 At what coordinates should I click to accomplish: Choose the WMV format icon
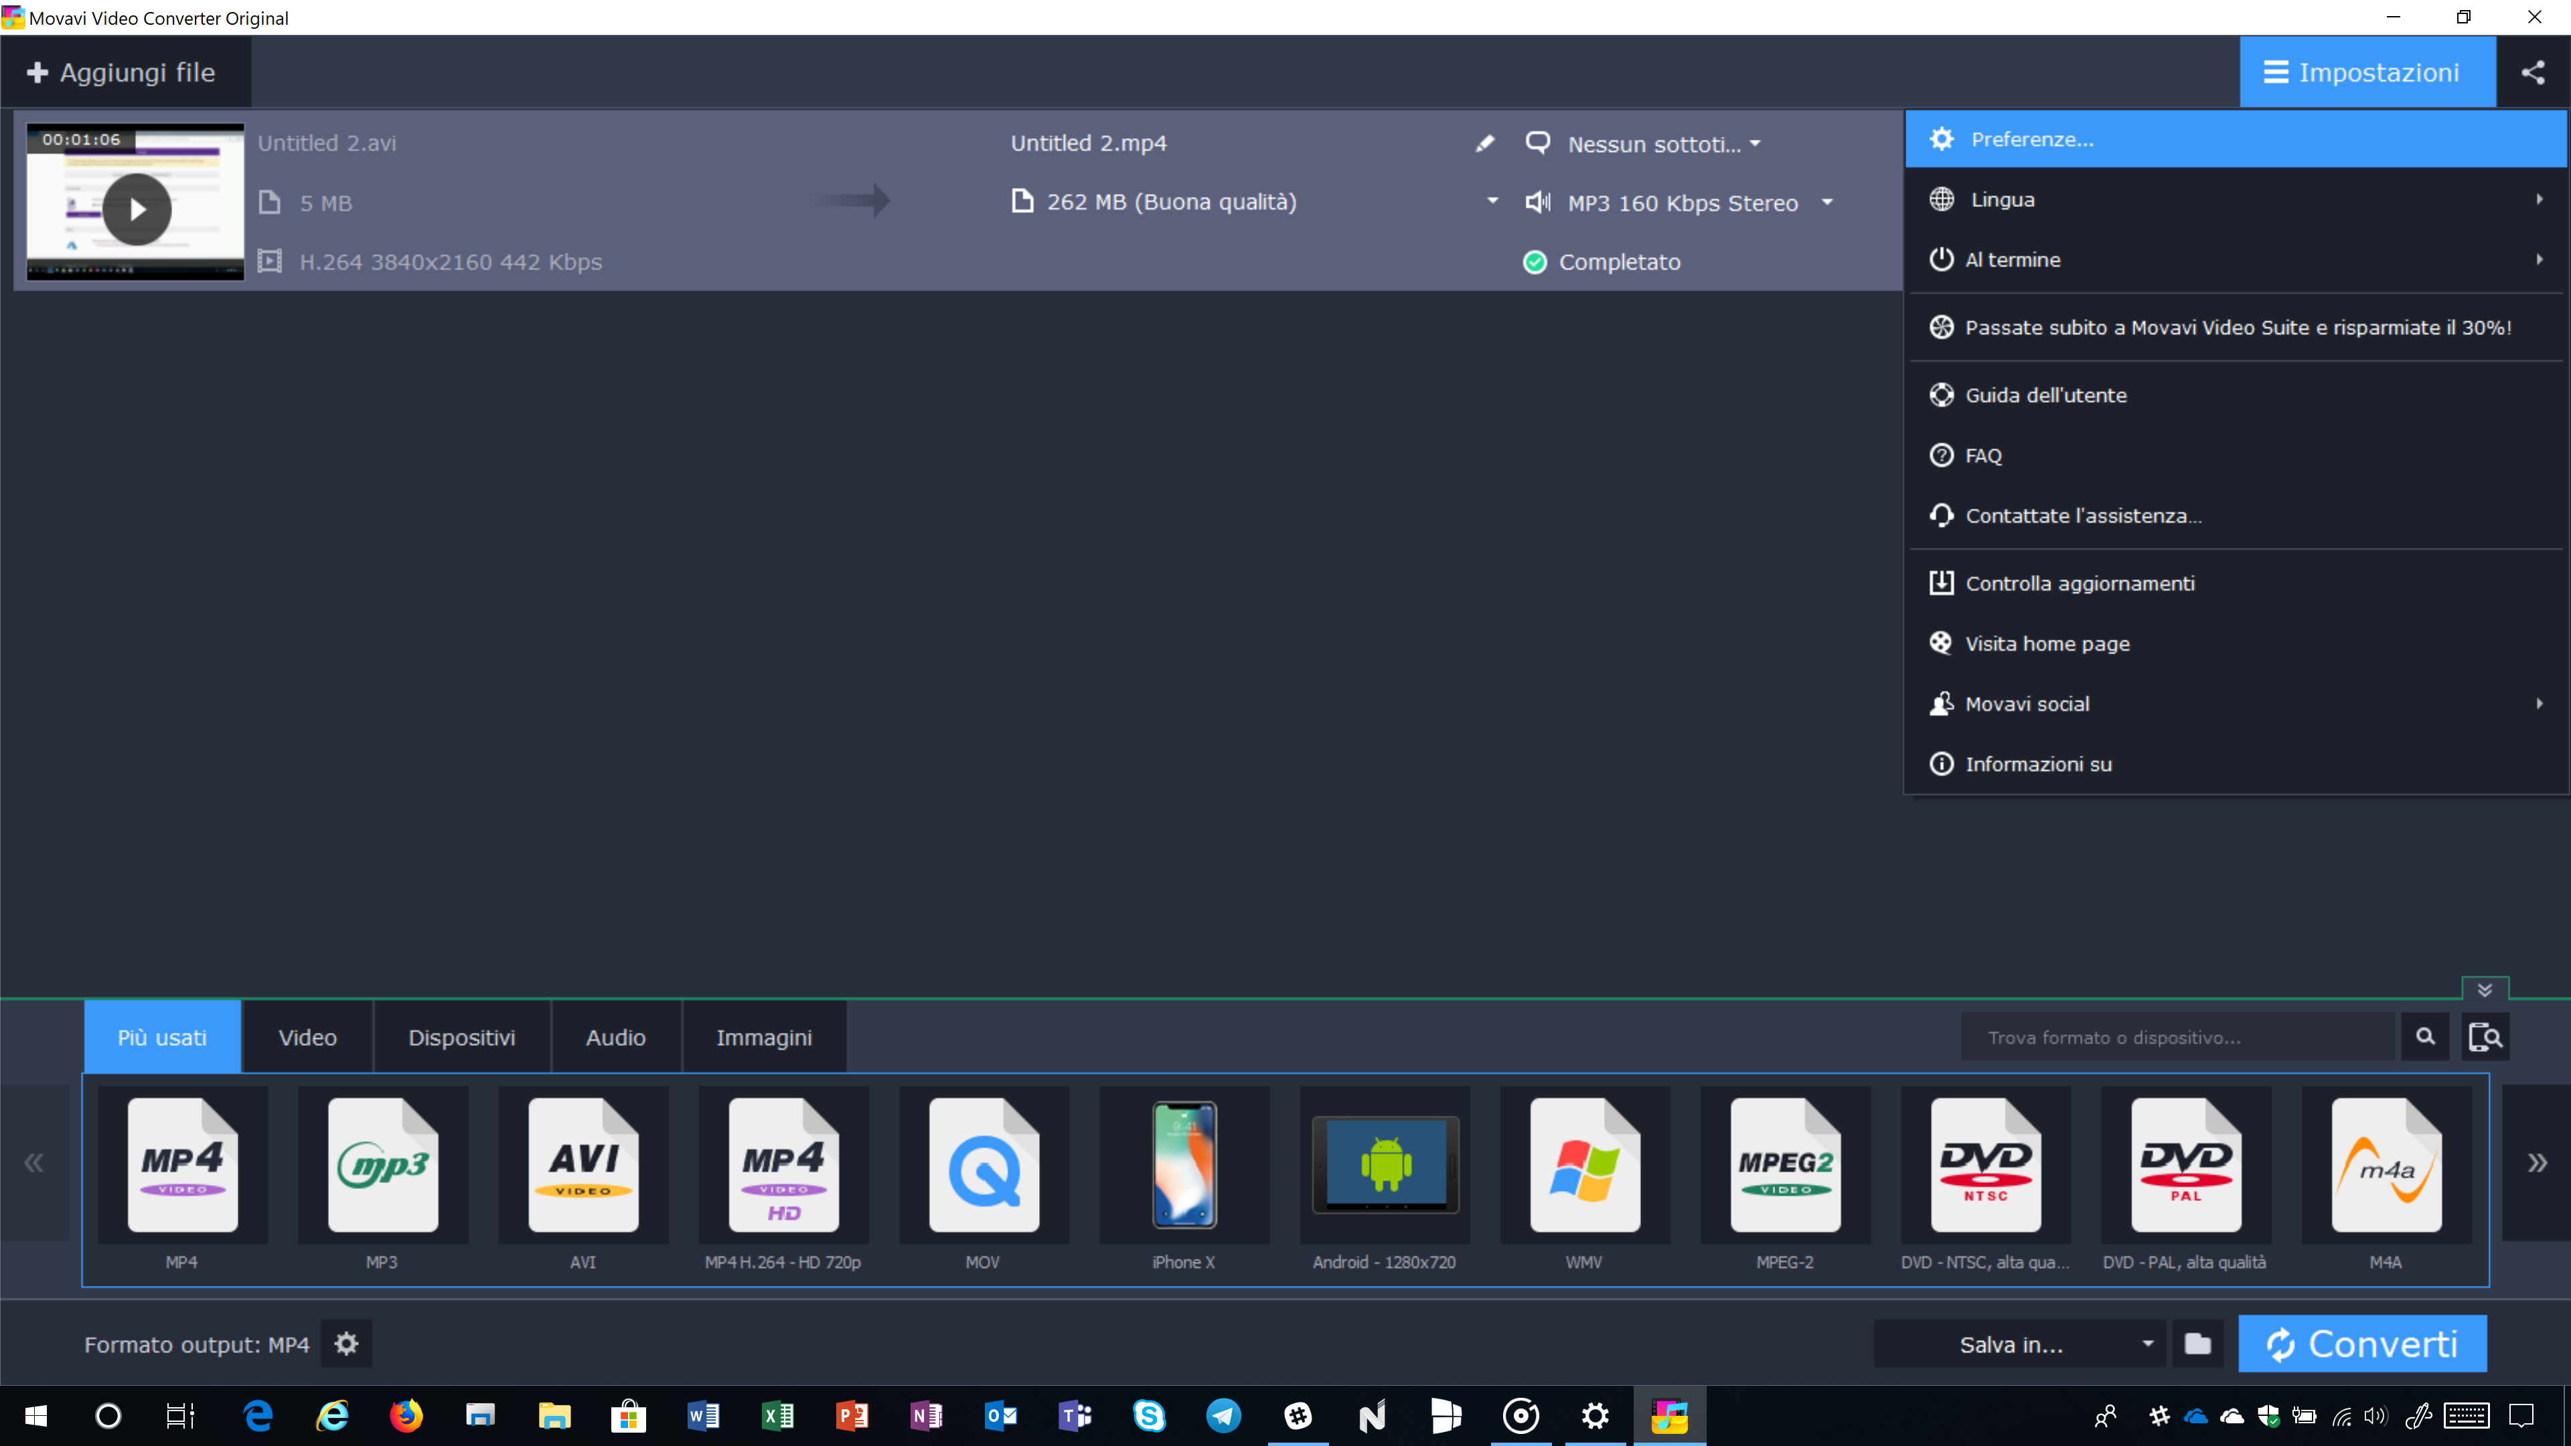pos(1585,1165)
